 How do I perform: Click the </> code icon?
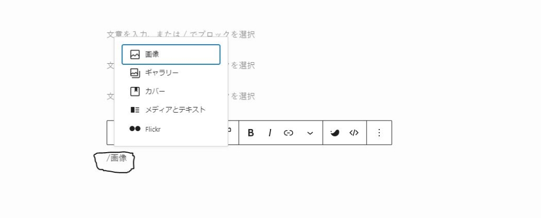[354, 133]
